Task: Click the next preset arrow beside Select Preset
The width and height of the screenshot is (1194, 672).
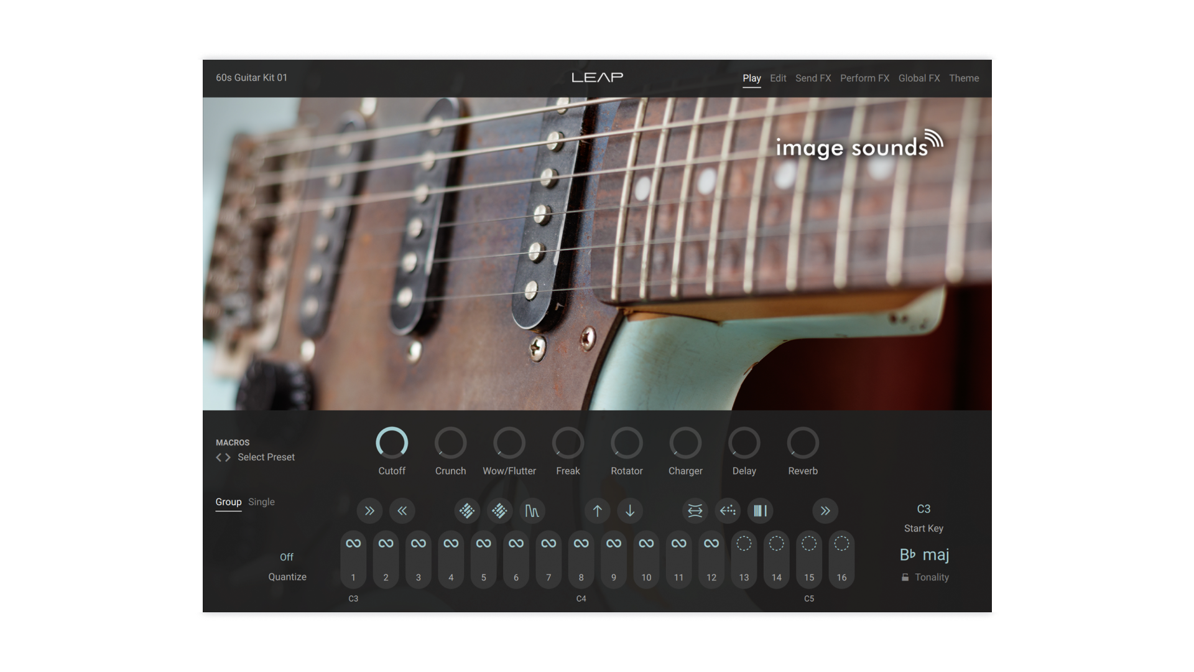Action: [228, 457]
